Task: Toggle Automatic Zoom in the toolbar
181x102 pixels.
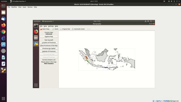Action: tap(78, 29)
